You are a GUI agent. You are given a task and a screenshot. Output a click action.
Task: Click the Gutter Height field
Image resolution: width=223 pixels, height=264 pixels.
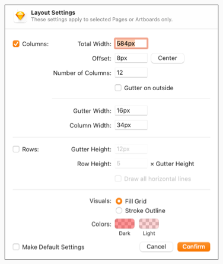(x=131, y=149)
